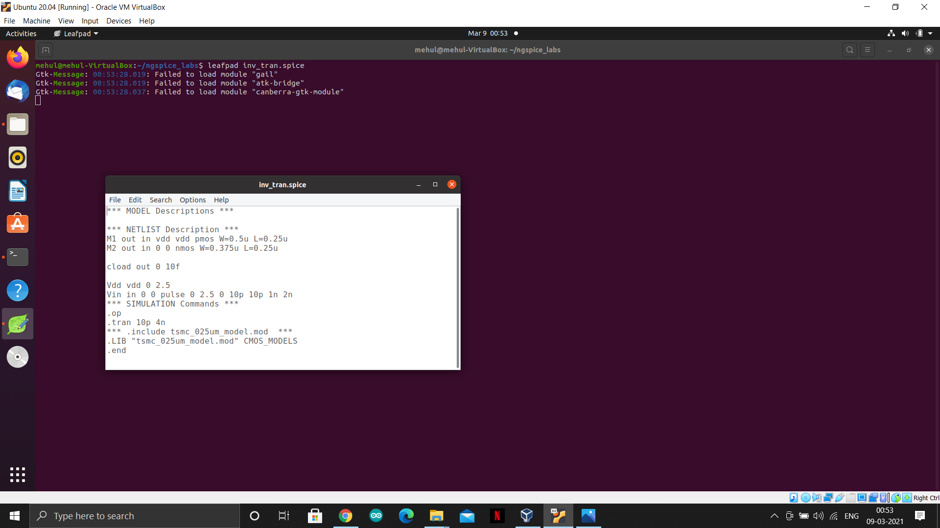
Task: Open the Ubuntu system status menu via its arrow
Action: click(x=931, y=33)
